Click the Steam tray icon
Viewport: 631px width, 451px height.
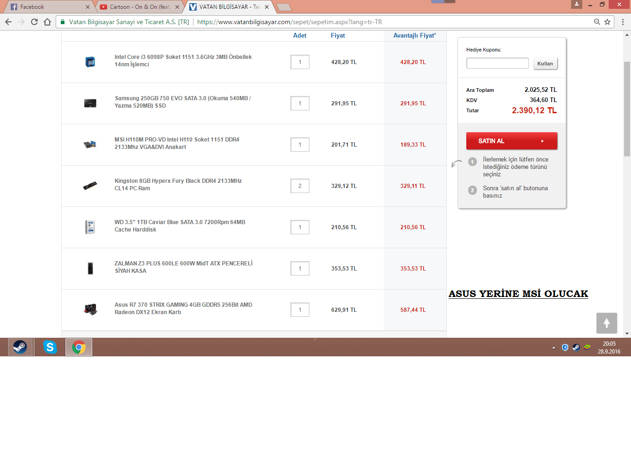pyautogui.click(x=576, y=347)
